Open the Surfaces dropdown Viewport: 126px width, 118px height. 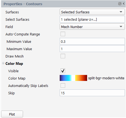[92, 12]
